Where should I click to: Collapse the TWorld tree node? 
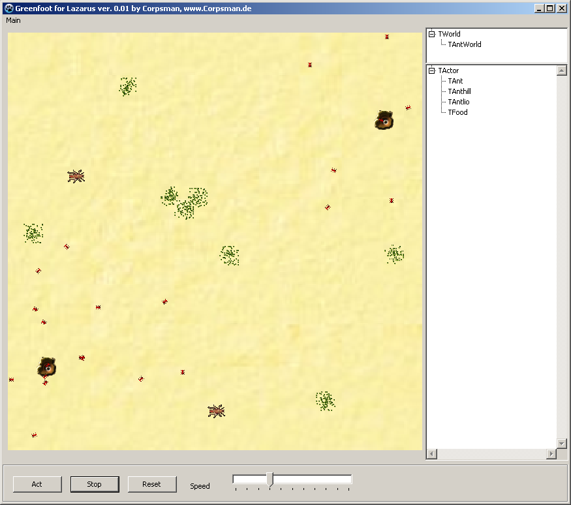(x=432, y=34)
